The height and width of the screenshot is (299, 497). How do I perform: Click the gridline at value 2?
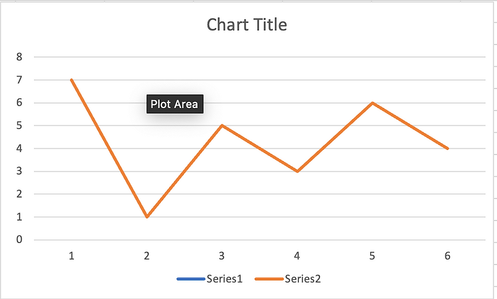pyautogui.click(x=260, y=194)
